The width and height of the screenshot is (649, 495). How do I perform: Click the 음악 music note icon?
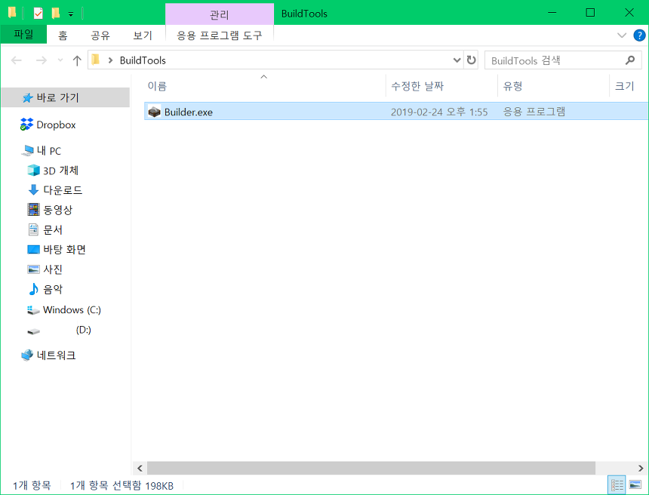point(33,289)
